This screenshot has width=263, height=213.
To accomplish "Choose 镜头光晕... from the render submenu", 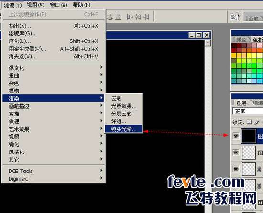I will tap(124, 129).
